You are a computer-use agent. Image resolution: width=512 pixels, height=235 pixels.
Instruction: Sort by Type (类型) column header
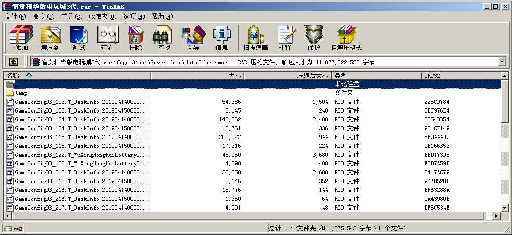pos(376,76)
